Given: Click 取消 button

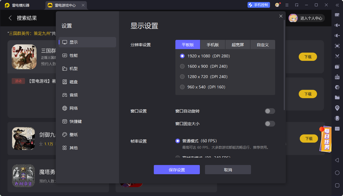Looking at the screenshot, I should tap(228, 170).
